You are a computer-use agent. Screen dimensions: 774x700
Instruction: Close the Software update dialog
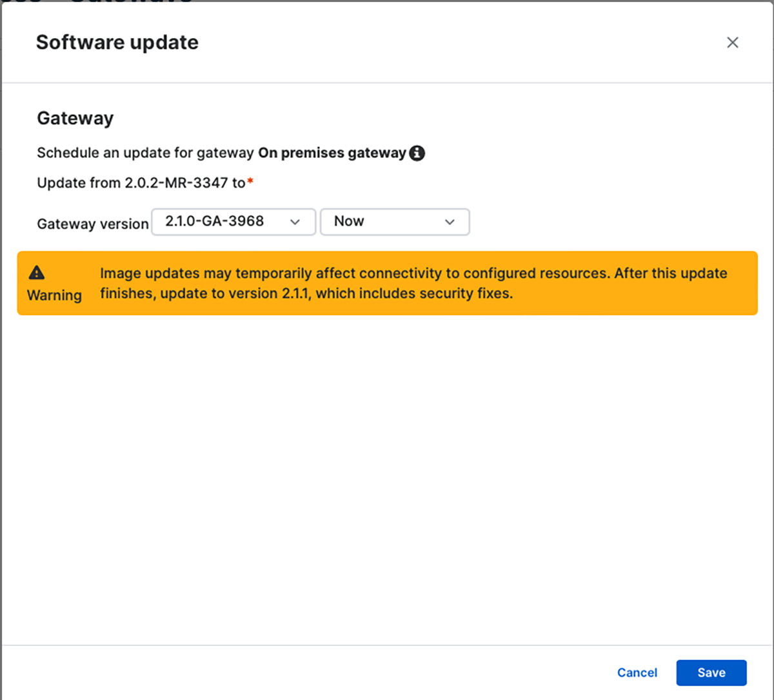[x=732, y=43]
